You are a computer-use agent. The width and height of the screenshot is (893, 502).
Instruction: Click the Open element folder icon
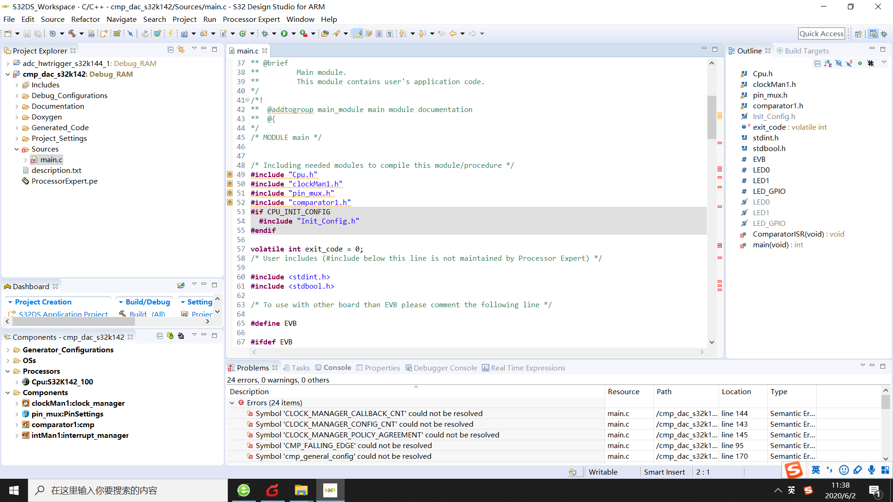point(325,33)
